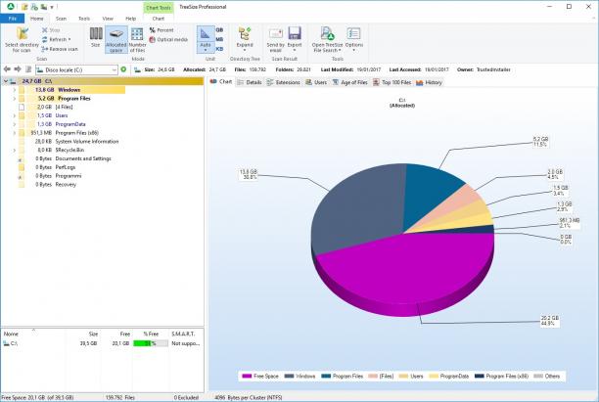Refresh the scan results

[56, 39]
